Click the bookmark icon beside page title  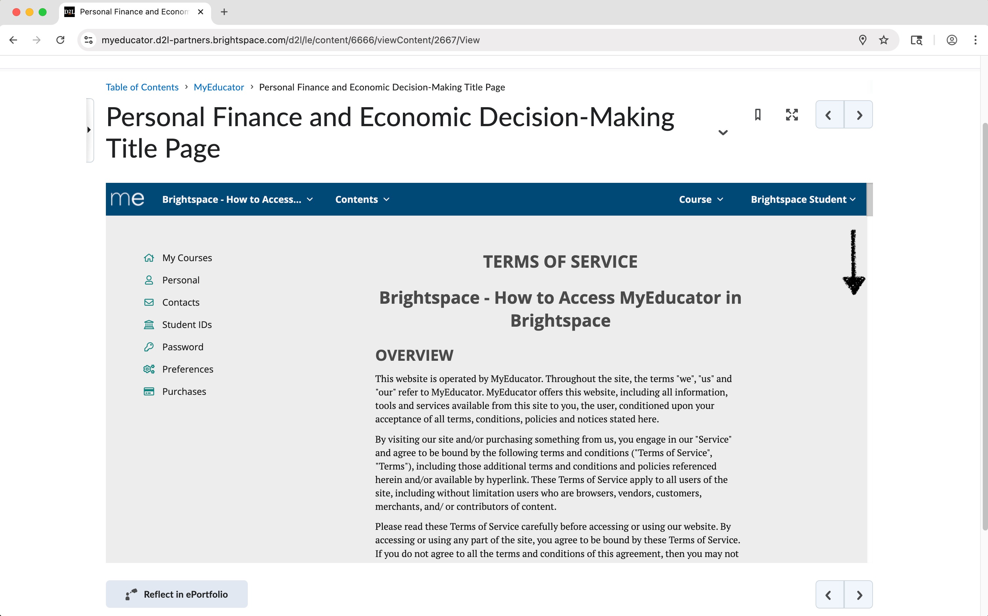[x=758, y=115]
